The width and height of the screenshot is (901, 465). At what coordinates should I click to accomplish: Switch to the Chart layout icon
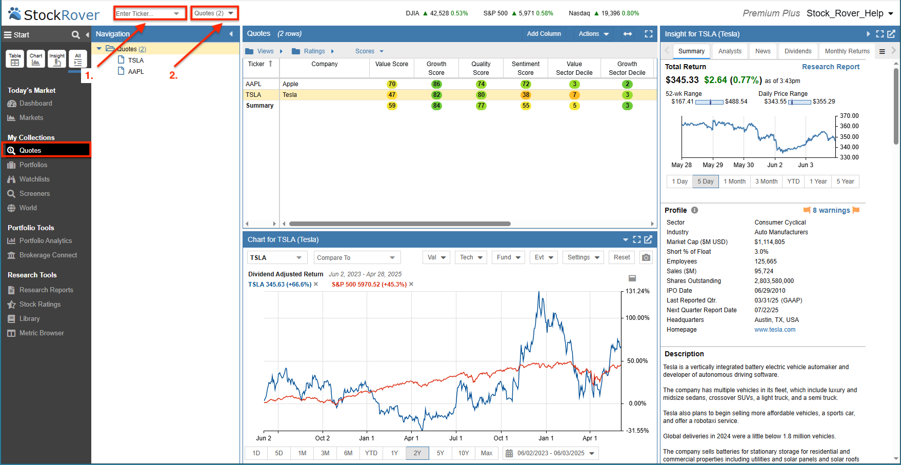(x=36, y=59)
